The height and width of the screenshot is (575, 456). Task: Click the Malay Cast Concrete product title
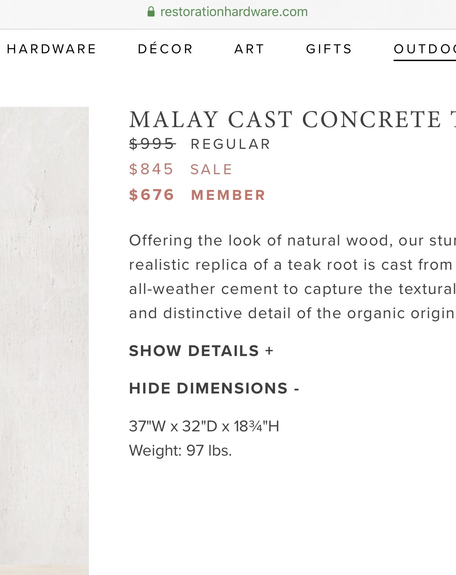pyautogui.click(x=292, y=119)
